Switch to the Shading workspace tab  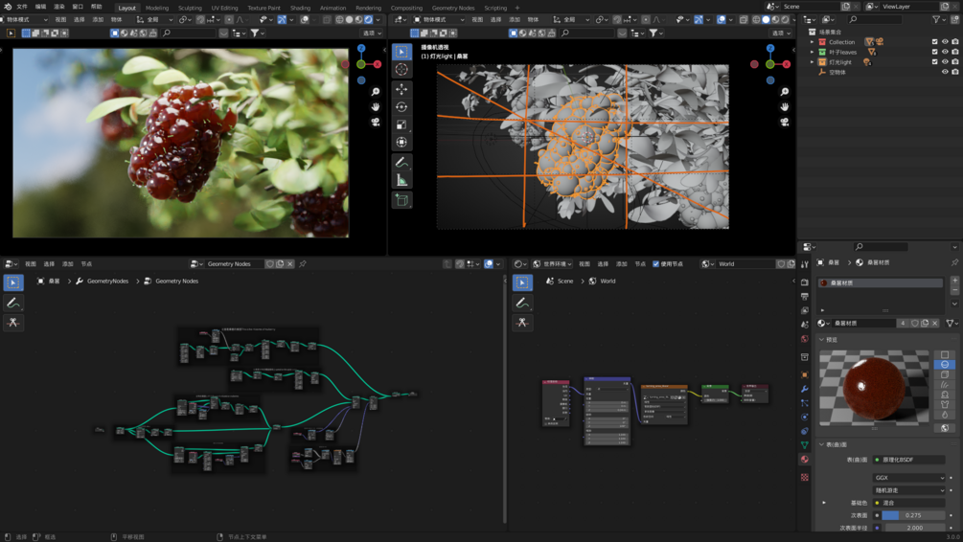(300, 8)
